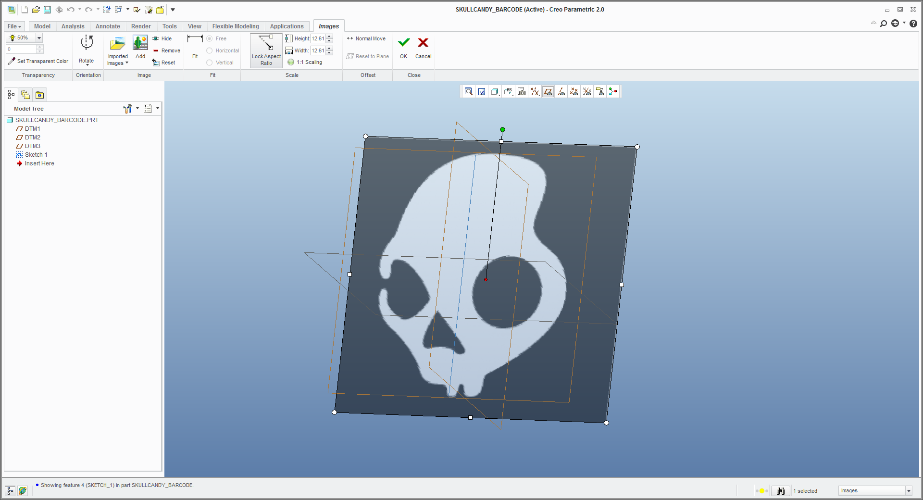Click the Height input field
The image size is (923, 500).
click(x=318, y=38)
